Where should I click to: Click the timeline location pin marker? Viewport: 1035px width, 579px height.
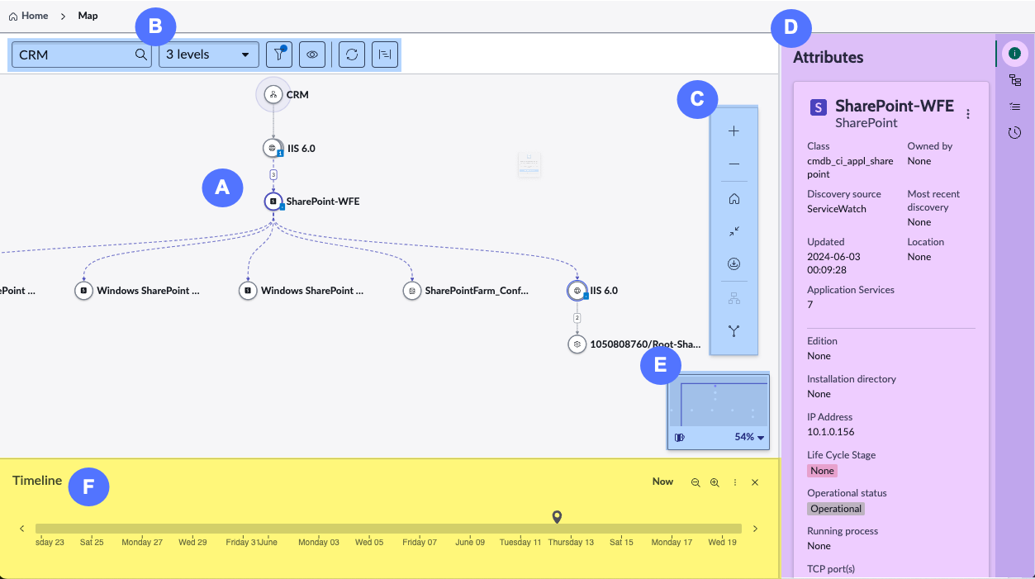tap(558, 517)
